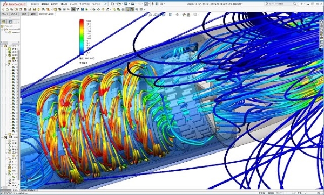324x195 pixels.
Task: Click the New document icon
Action: pyautogui.click(x=112, y=4)
